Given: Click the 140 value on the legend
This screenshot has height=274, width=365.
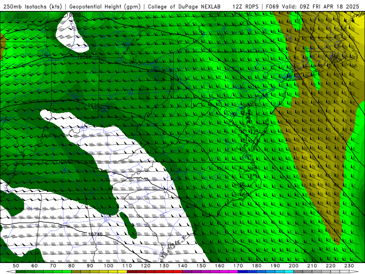Looking at the screenshot, I should click(x=183, y=266).
